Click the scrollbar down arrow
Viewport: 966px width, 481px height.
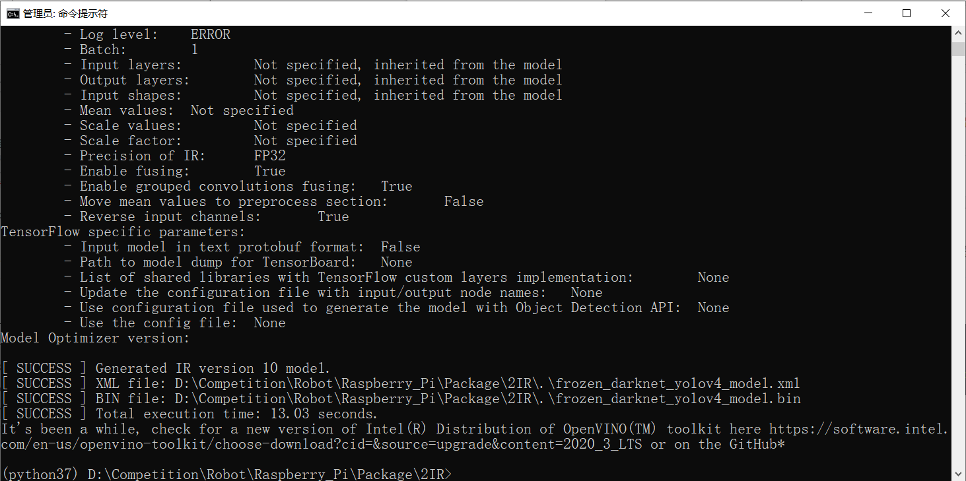click(x=959, y=471)
